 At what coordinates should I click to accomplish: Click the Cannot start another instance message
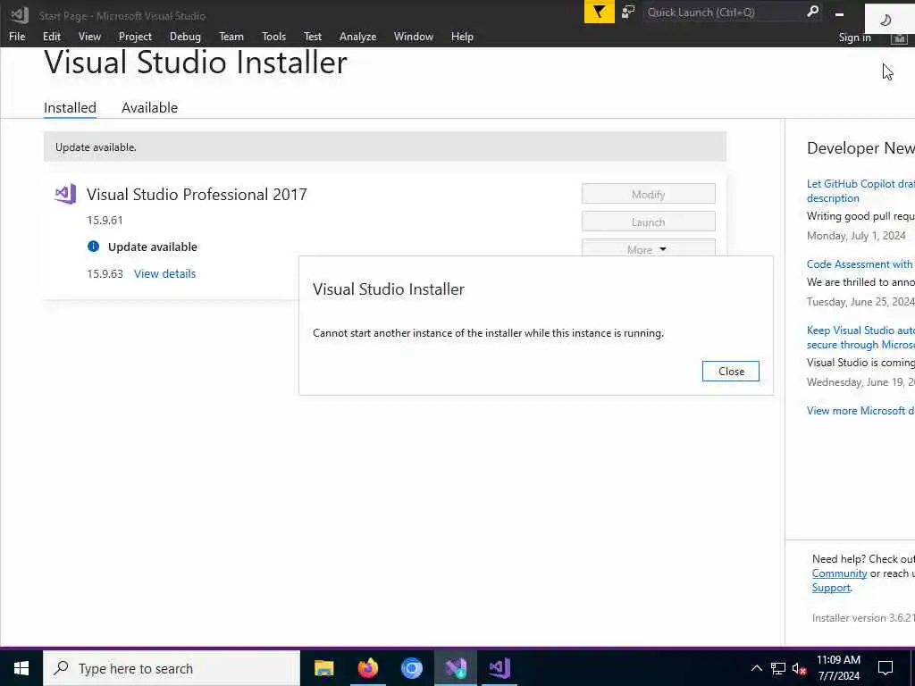point(489,333)
